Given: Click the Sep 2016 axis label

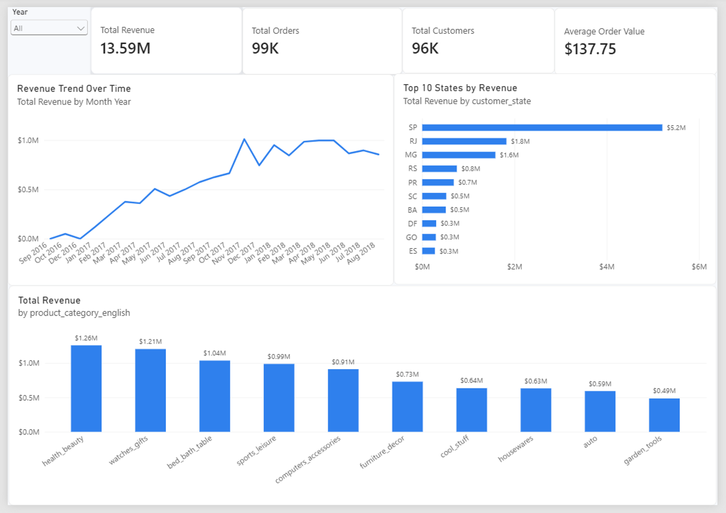Looking at the screenshot, I should coord(33,253).
